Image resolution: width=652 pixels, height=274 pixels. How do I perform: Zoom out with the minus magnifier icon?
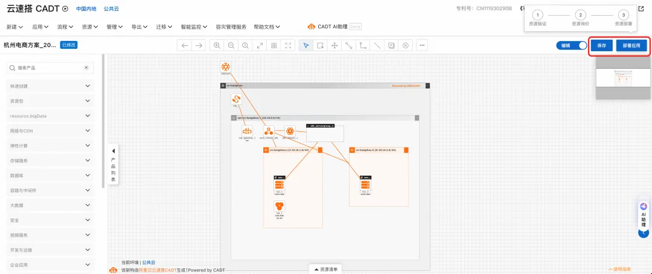(x=231, y=46)
